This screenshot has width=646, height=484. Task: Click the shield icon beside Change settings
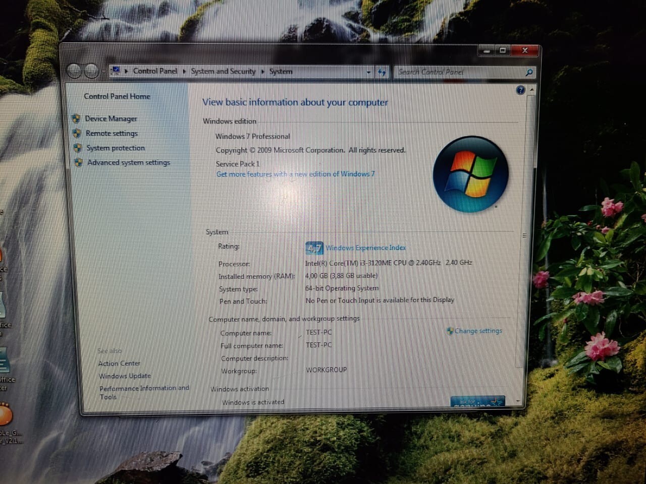pos(450,331)
